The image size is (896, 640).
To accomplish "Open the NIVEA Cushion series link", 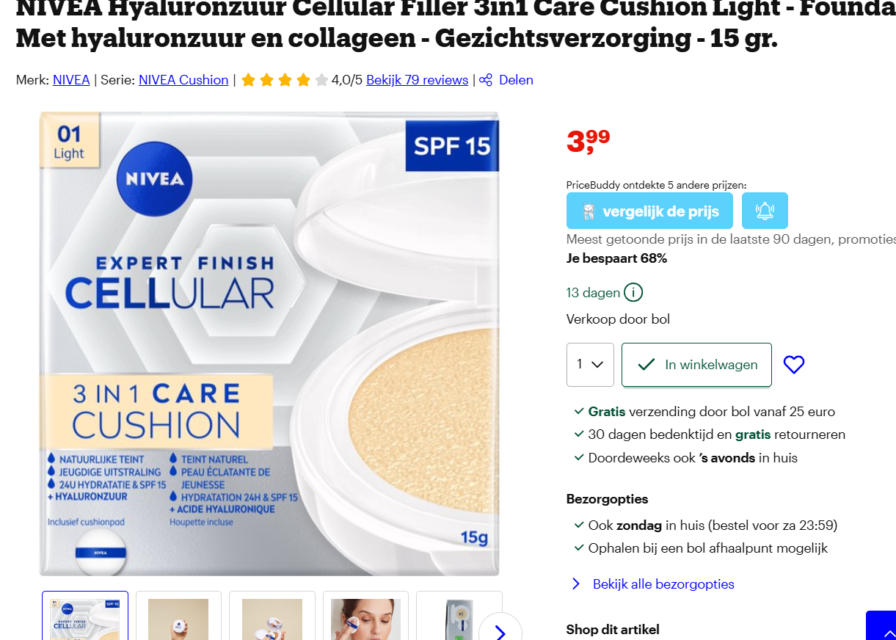I will click(x=183, y=80).
